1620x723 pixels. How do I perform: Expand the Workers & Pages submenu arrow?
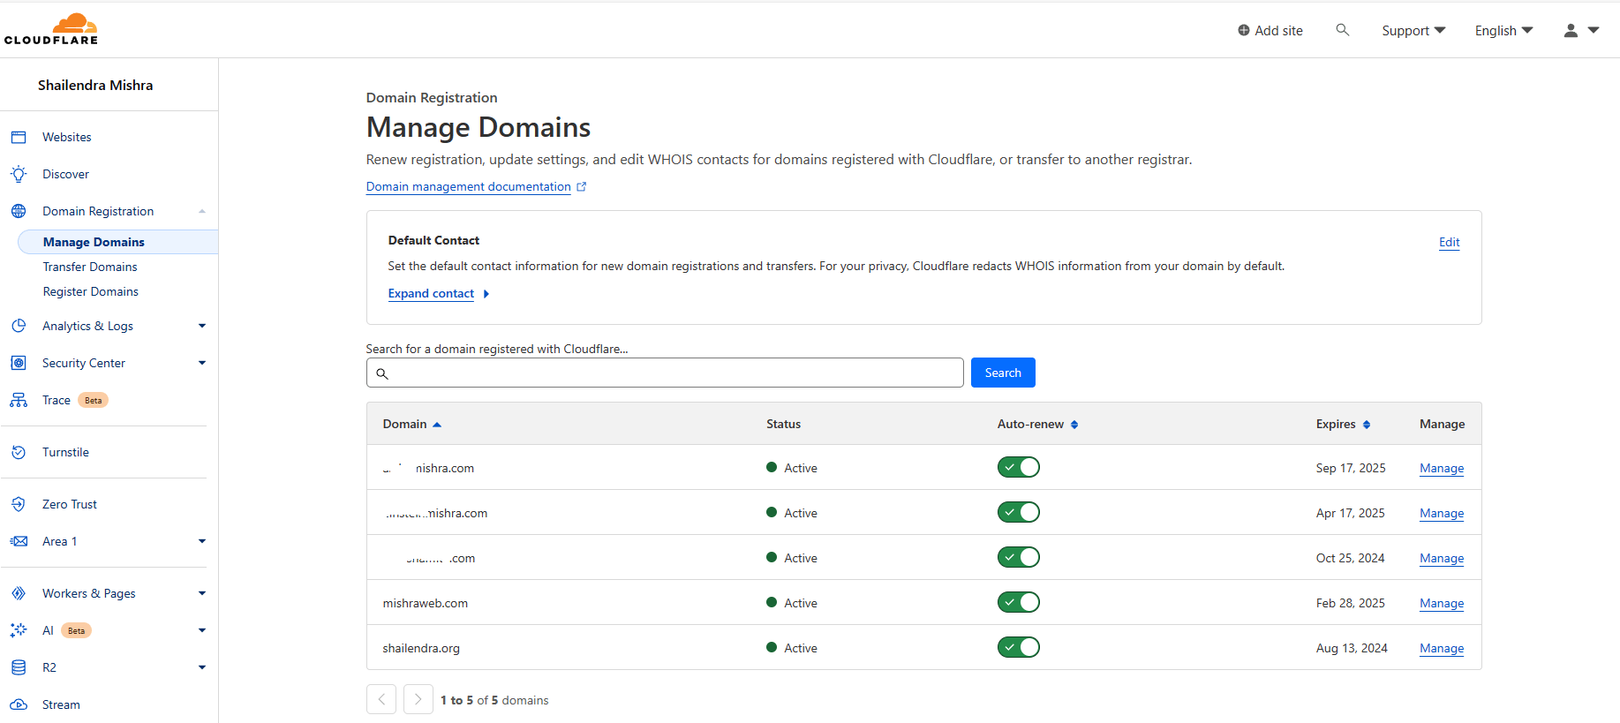click(202, 593)
